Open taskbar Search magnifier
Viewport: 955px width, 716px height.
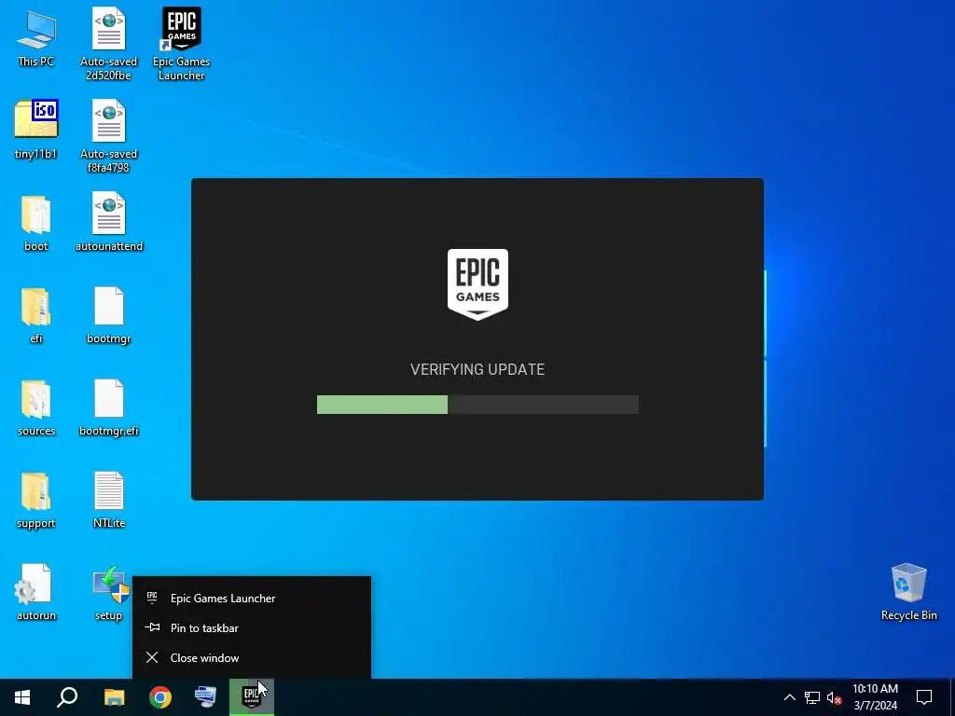[x=67, y=697]
